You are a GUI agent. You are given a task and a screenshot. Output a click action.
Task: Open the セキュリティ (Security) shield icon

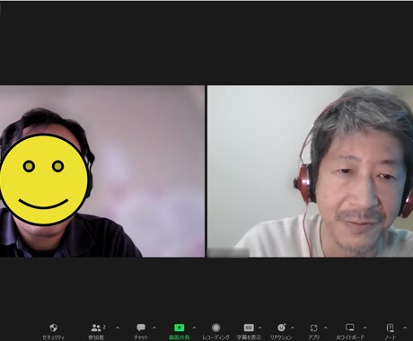(54, 328)
